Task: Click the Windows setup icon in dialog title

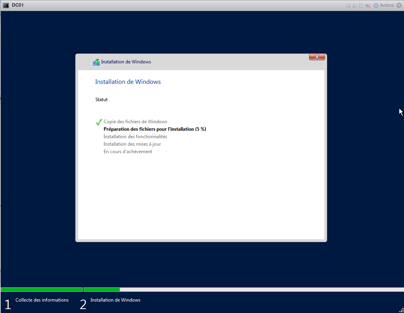Action: (96, 62)
